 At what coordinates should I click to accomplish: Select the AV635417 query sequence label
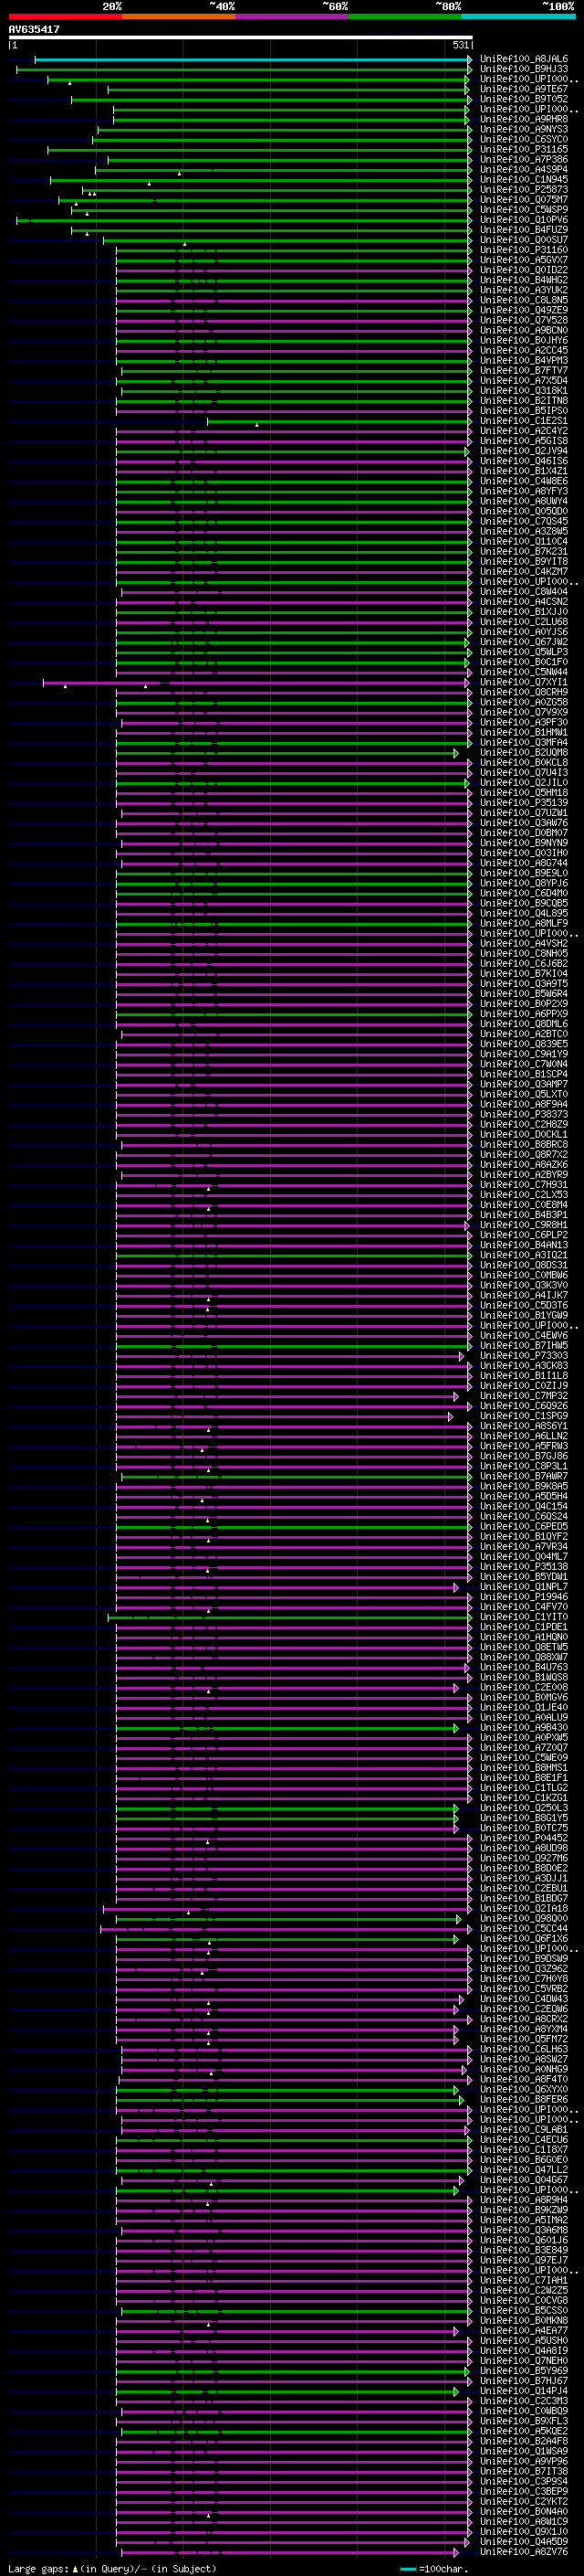(34, 30)
